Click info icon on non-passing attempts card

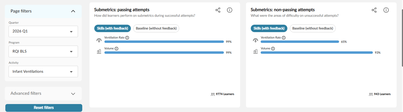tap(386, 10)
